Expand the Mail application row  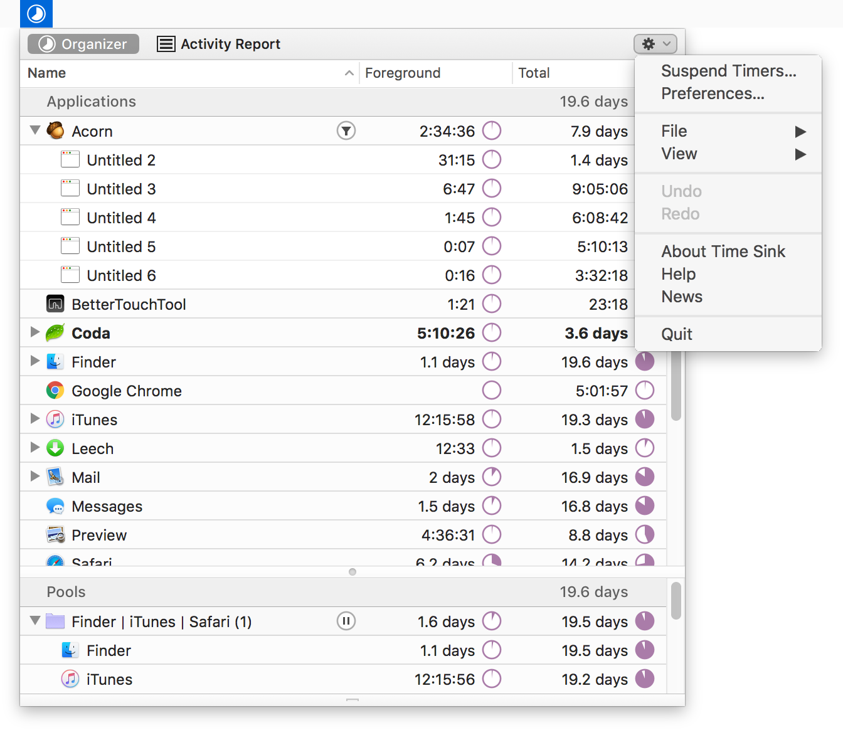[35, 476]
